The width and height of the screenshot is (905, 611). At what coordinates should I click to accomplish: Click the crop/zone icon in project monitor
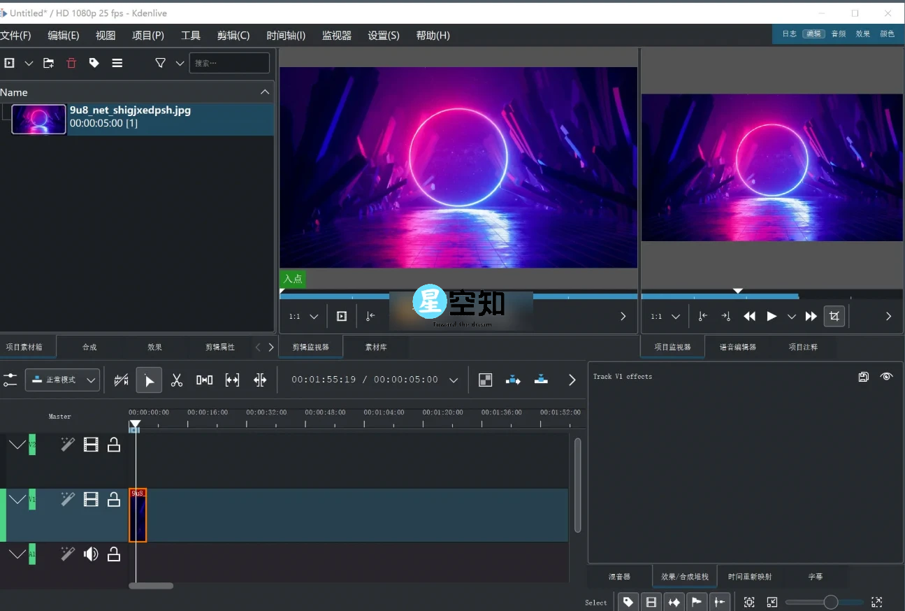(834, 316)
